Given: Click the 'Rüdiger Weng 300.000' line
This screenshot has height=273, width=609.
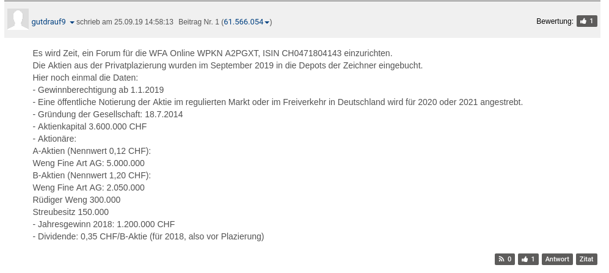Looking at the screenshot, I should click(76, 200).
